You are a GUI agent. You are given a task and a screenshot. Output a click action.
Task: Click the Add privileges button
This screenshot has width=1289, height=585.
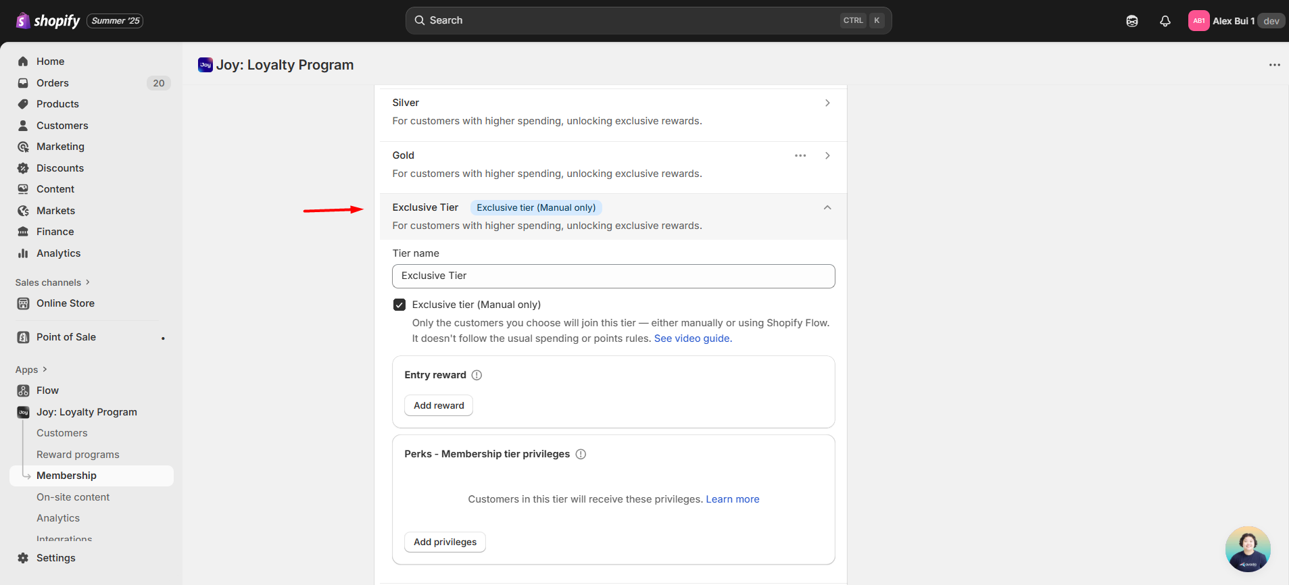coord(445,542)
